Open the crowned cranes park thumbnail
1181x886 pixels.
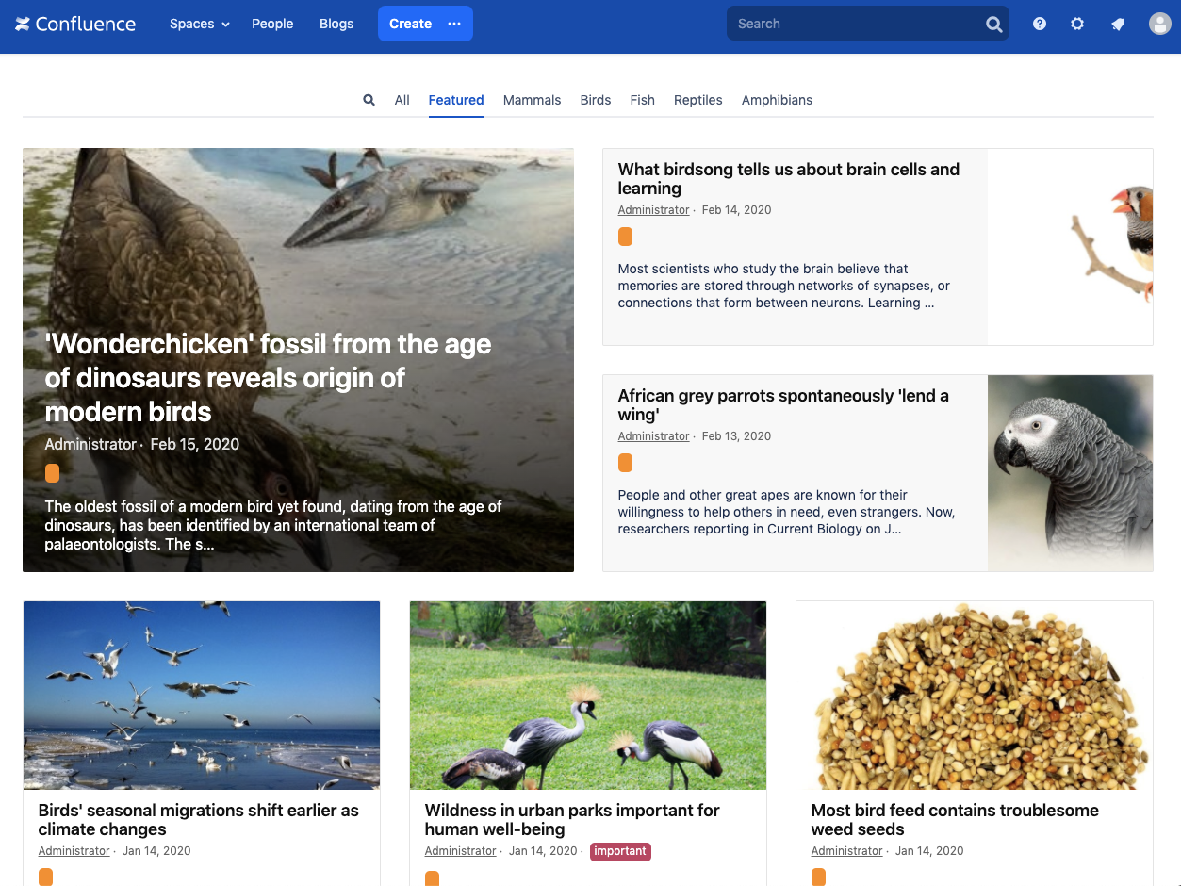point(587,696)
